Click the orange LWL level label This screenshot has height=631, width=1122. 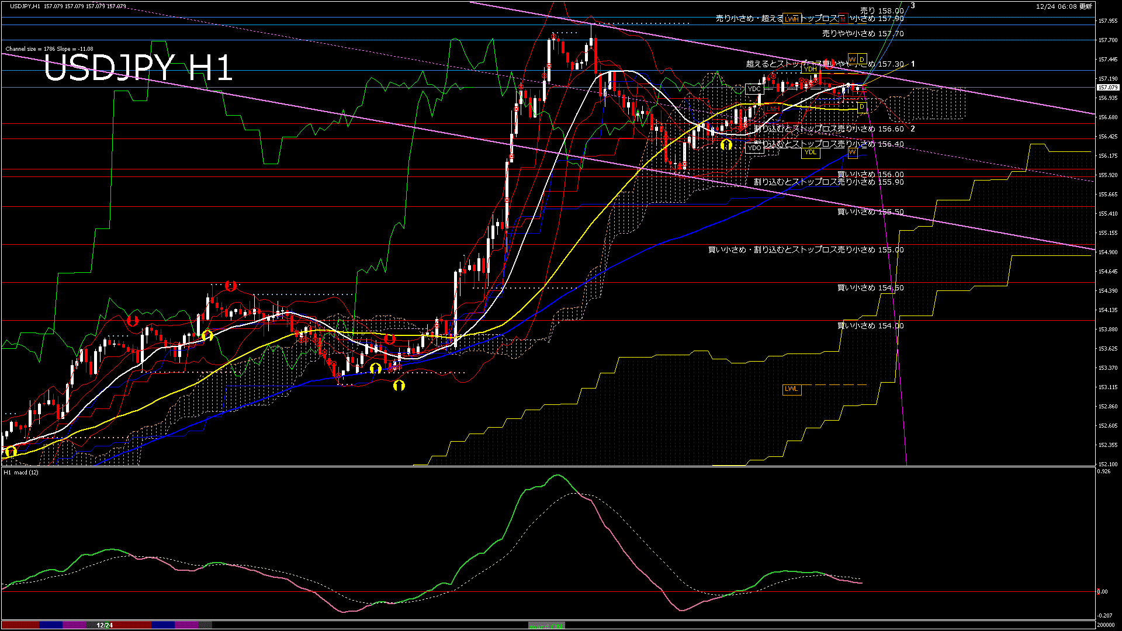(x=791, y=389)
